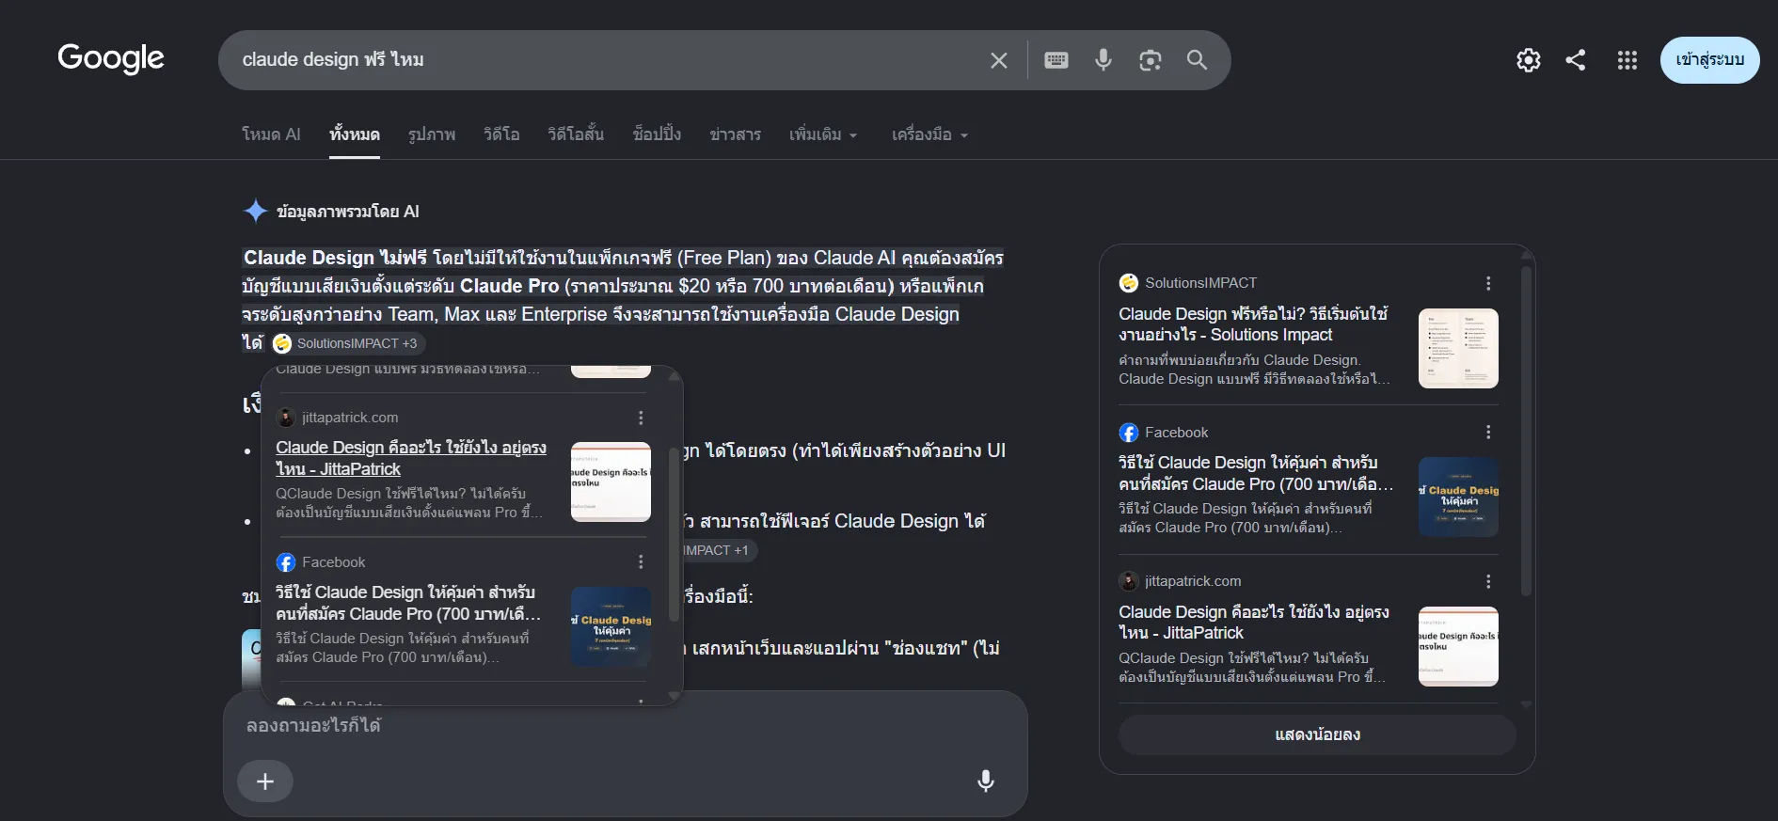Click the popup sources list scrollbar
Image resolution: width=1778 pixels, height=821 pixels.
(x=674, y=533)
